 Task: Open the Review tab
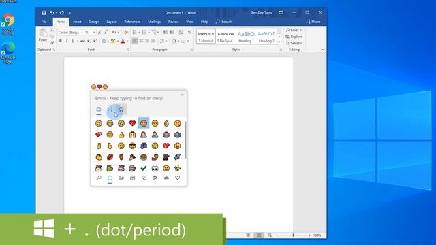(x=173, y=22)
